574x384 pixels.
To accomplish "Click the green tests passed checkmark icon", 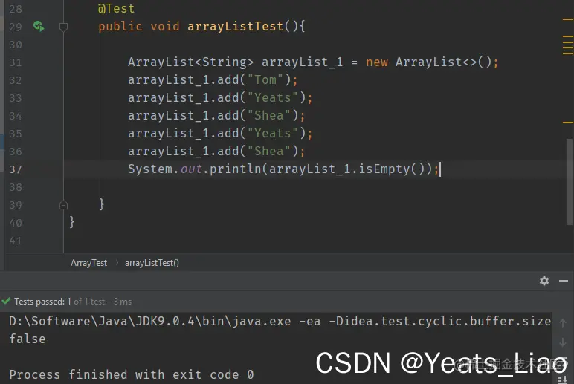I will (6, 301).
